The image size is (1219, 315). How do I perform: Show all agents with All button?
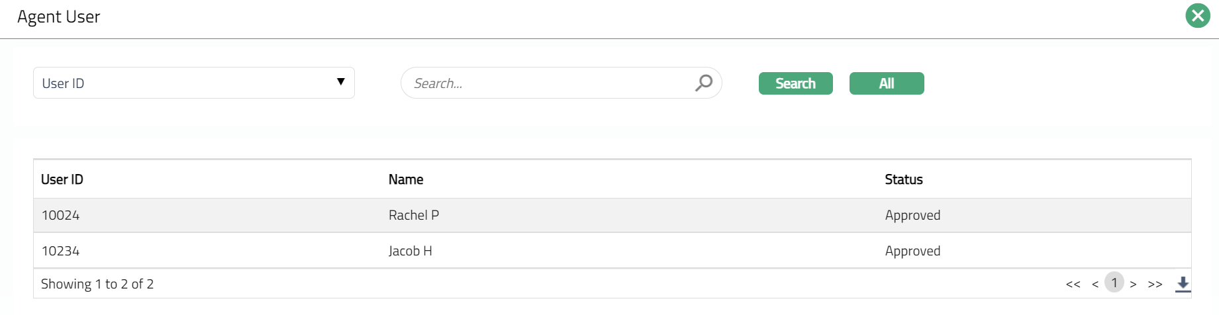tap(886, 83)
